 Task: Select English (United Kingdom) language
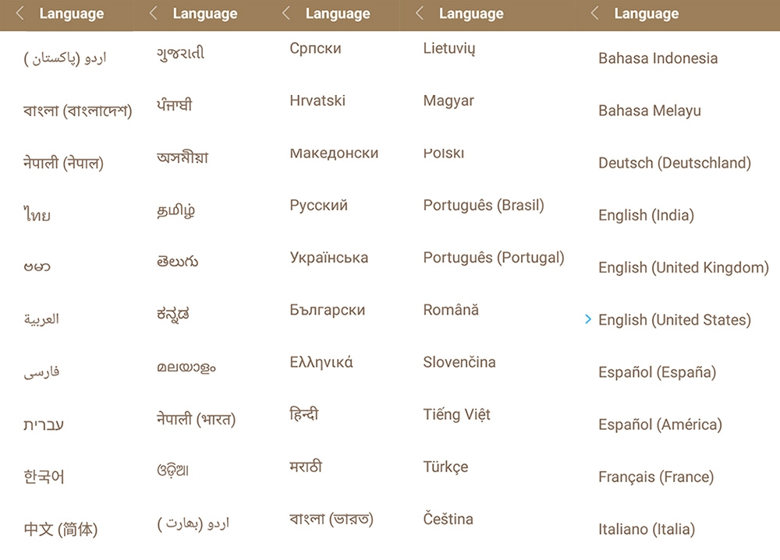click(x=683, y=268)
